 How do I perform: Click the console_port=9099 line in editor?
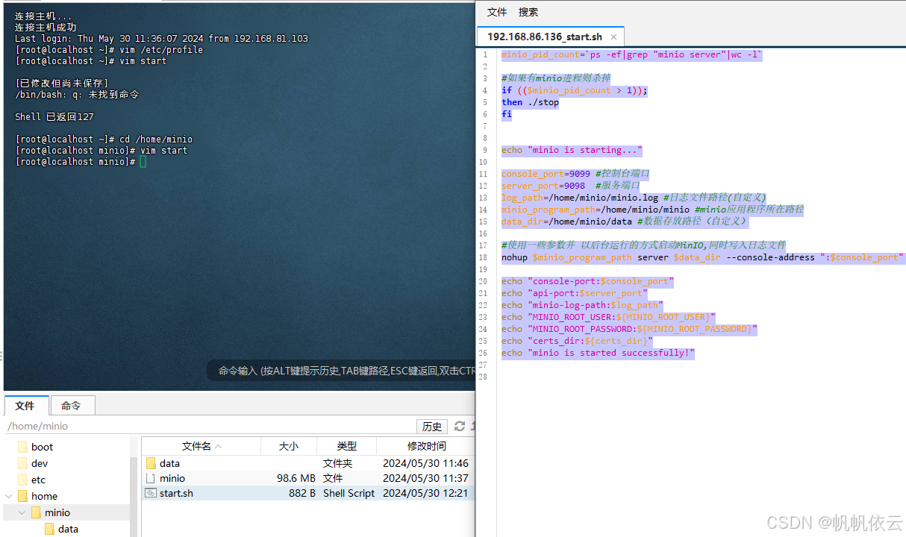[x=575, y=174]
